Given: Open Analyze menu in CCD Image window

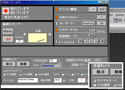Looking at the screenshot, I should (120, 15).
